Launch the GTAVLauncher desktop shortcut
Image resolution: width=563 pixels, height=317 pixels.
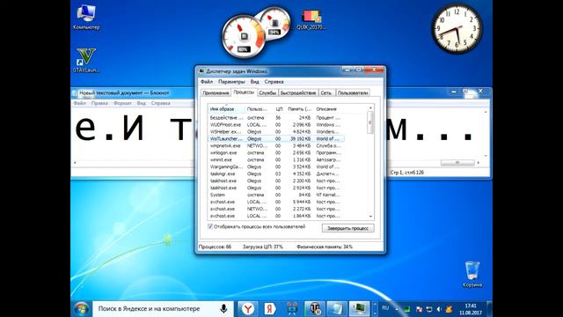[86, 61]
